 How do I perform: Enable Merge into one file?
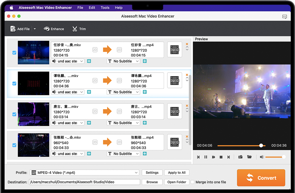192,182
